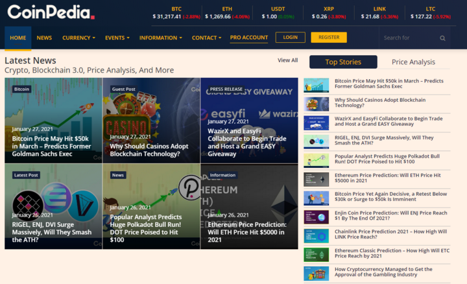Click the PRESS RELEASE category tag
The height and width of the screenshot is (284, 467).
coord(226,89)
